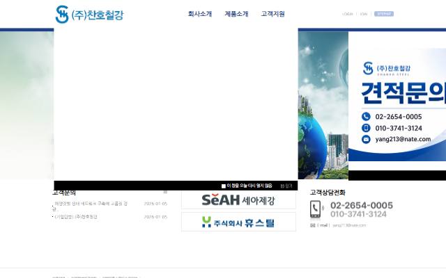This screenshot has height=278, width=446.
Task: Click the mobile icon beside banner 010-3741-3124
Action: 366,128
